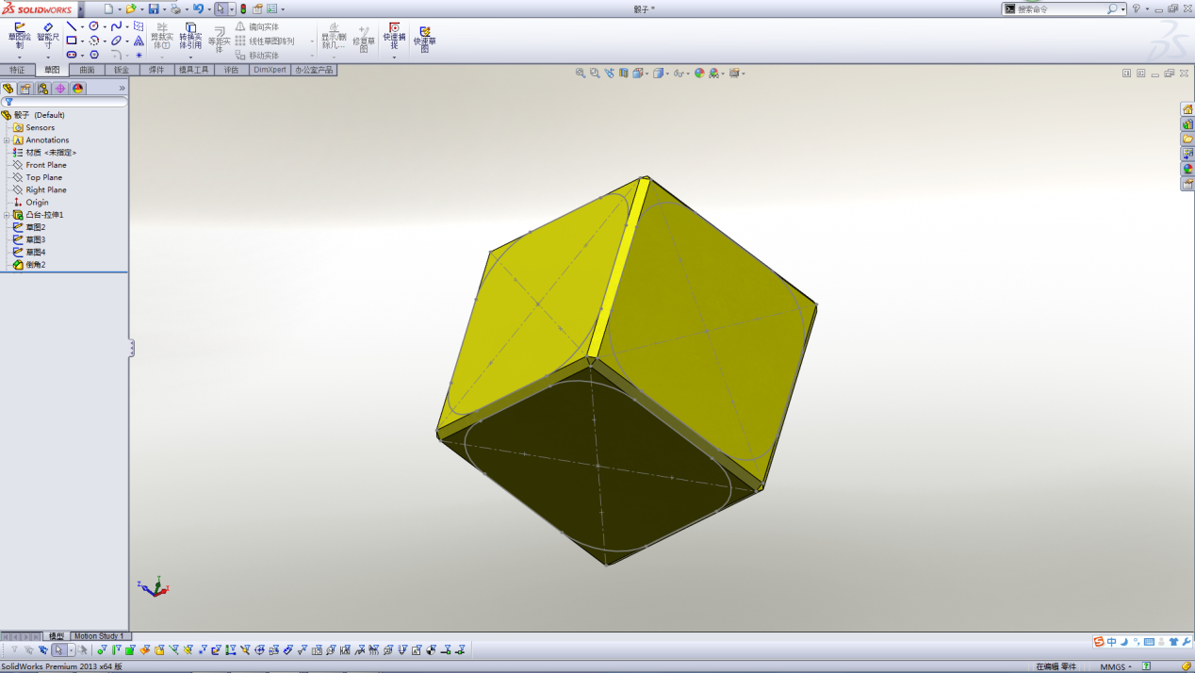Select the Corner Rectangle sketch tool
1195x673 pixels.
click(72, 41)
